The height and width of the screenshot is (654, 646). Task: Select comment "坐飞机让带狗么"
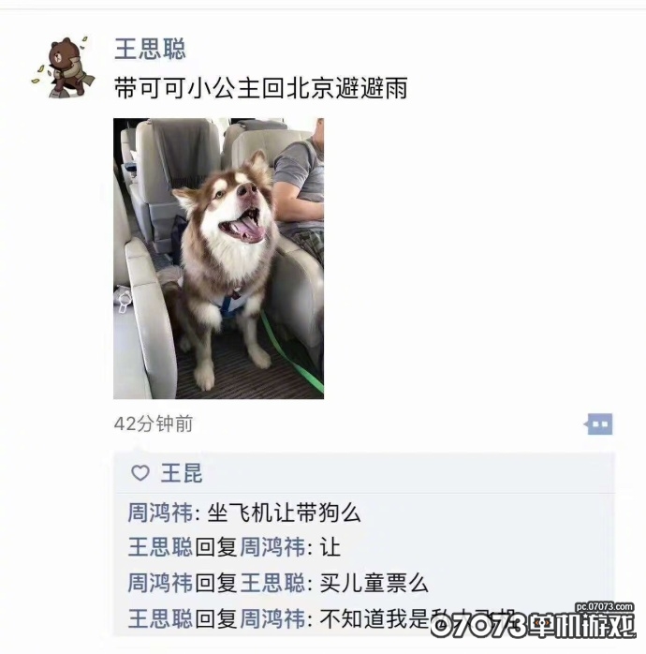click(x=284, y=513)
